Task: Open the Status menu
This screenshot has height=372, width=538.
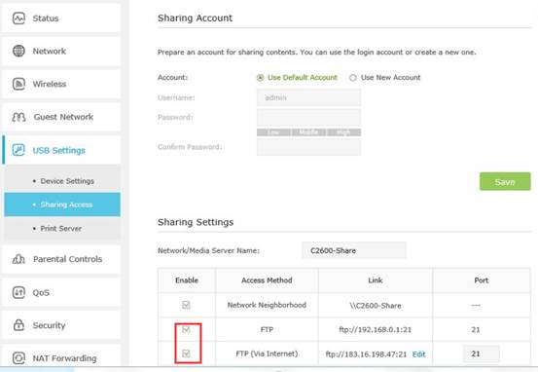Action: pos(61,19)
